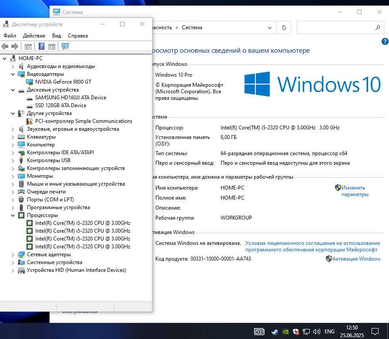The image size is (389, 339).
Task: Collapse Другие устройства category
Action: coord(13,113)
